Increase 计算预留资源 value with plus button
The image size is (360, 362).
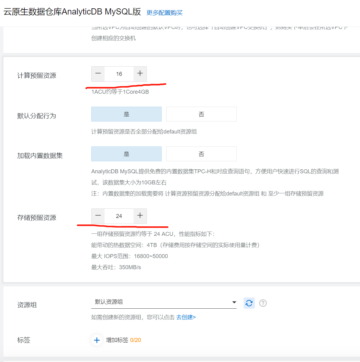click(x=140, y=74)
